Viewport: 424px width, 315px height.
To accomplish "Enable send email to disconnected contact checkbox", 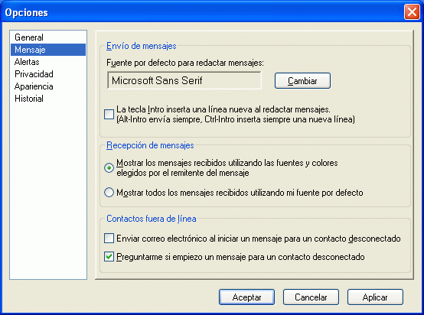I will pos(109,239).
